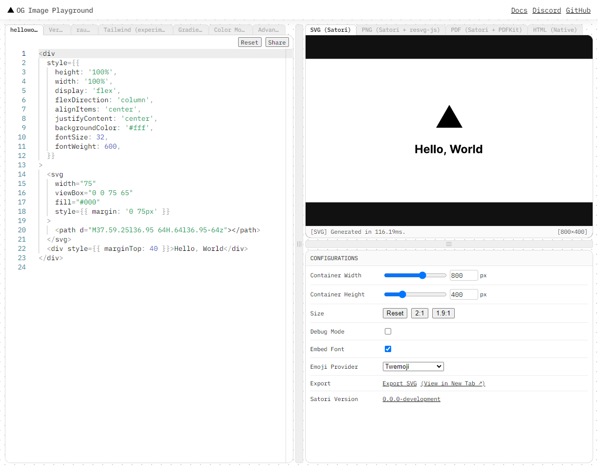Image resolution: width=598 pixels, height=468 pixels.
Task: Show the HTML (Native) preview tab
Action: (x=554, y=30)
